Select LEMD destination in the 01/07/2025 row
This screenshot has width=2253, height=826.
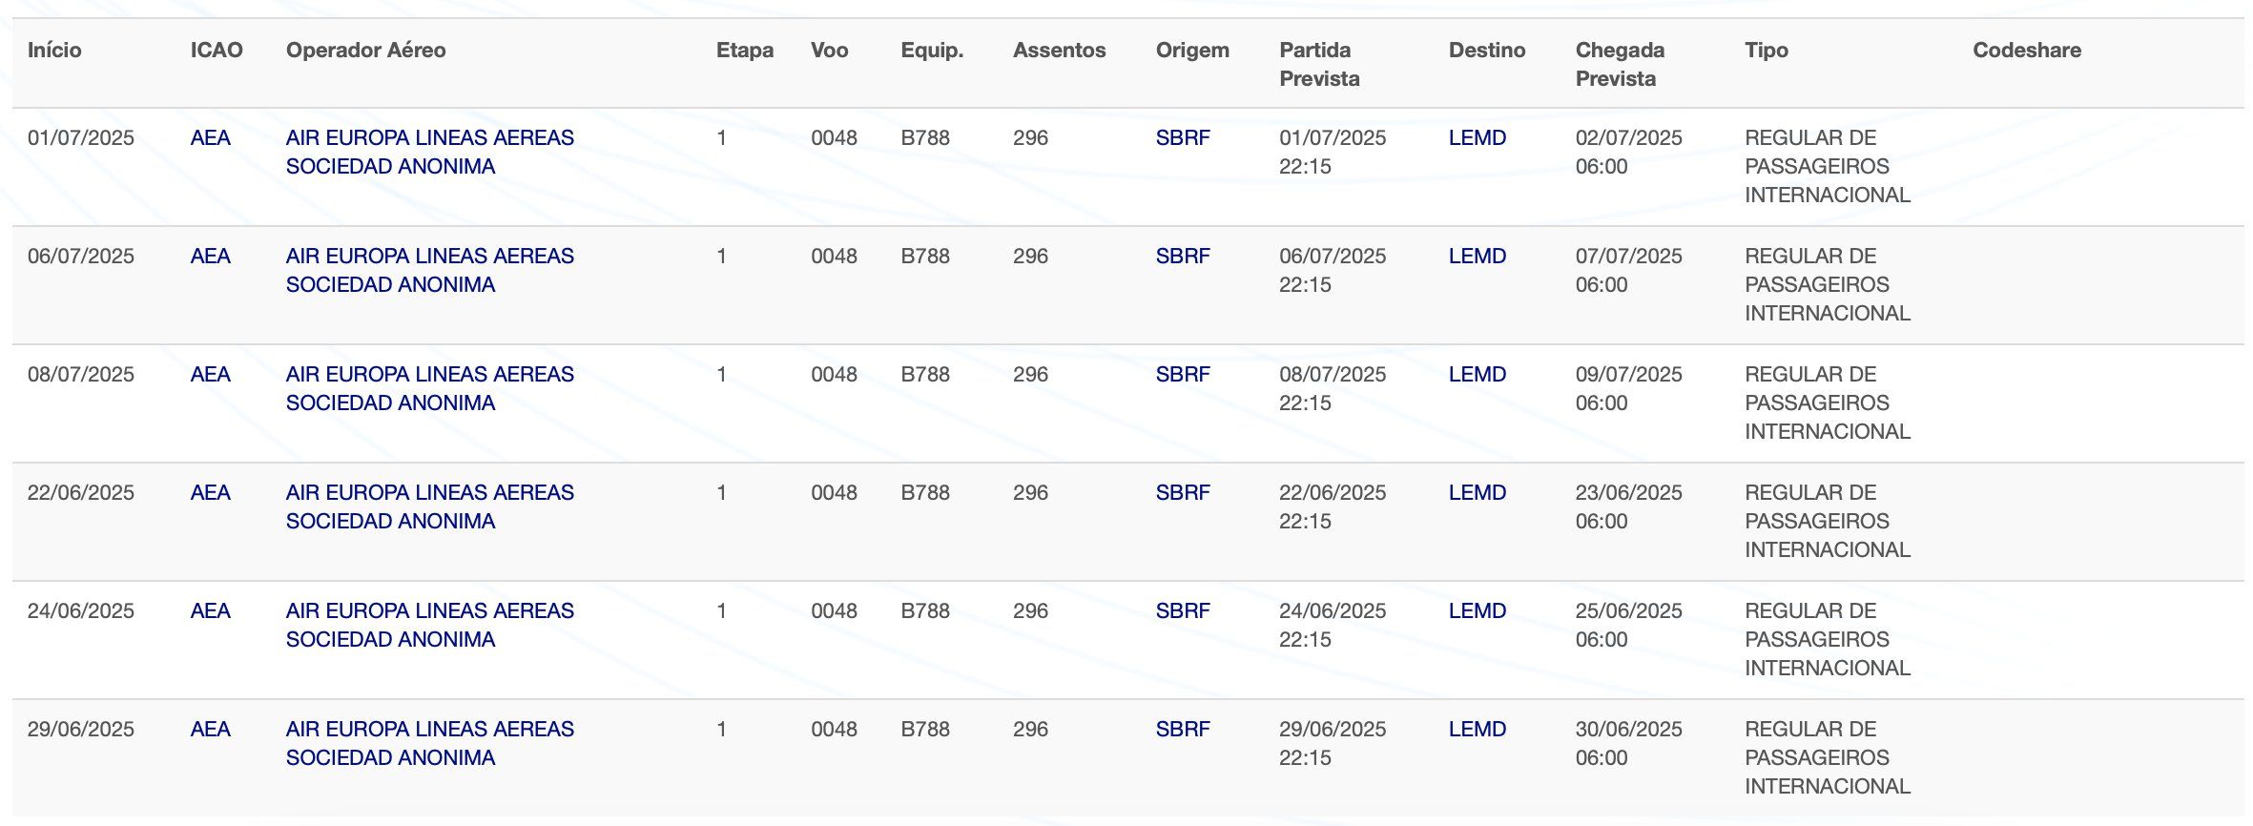pos(1477,137)
